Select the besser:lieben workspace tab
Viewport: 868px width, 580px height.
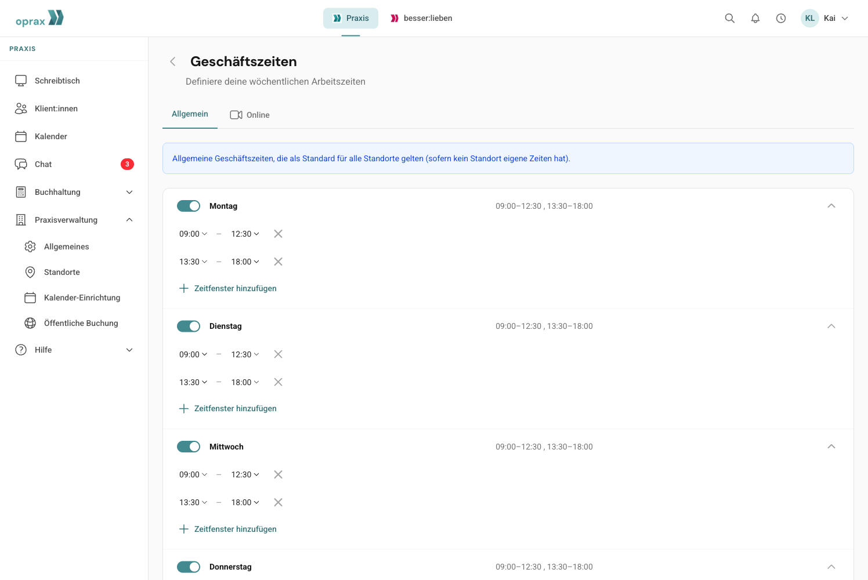coord(421,18)
